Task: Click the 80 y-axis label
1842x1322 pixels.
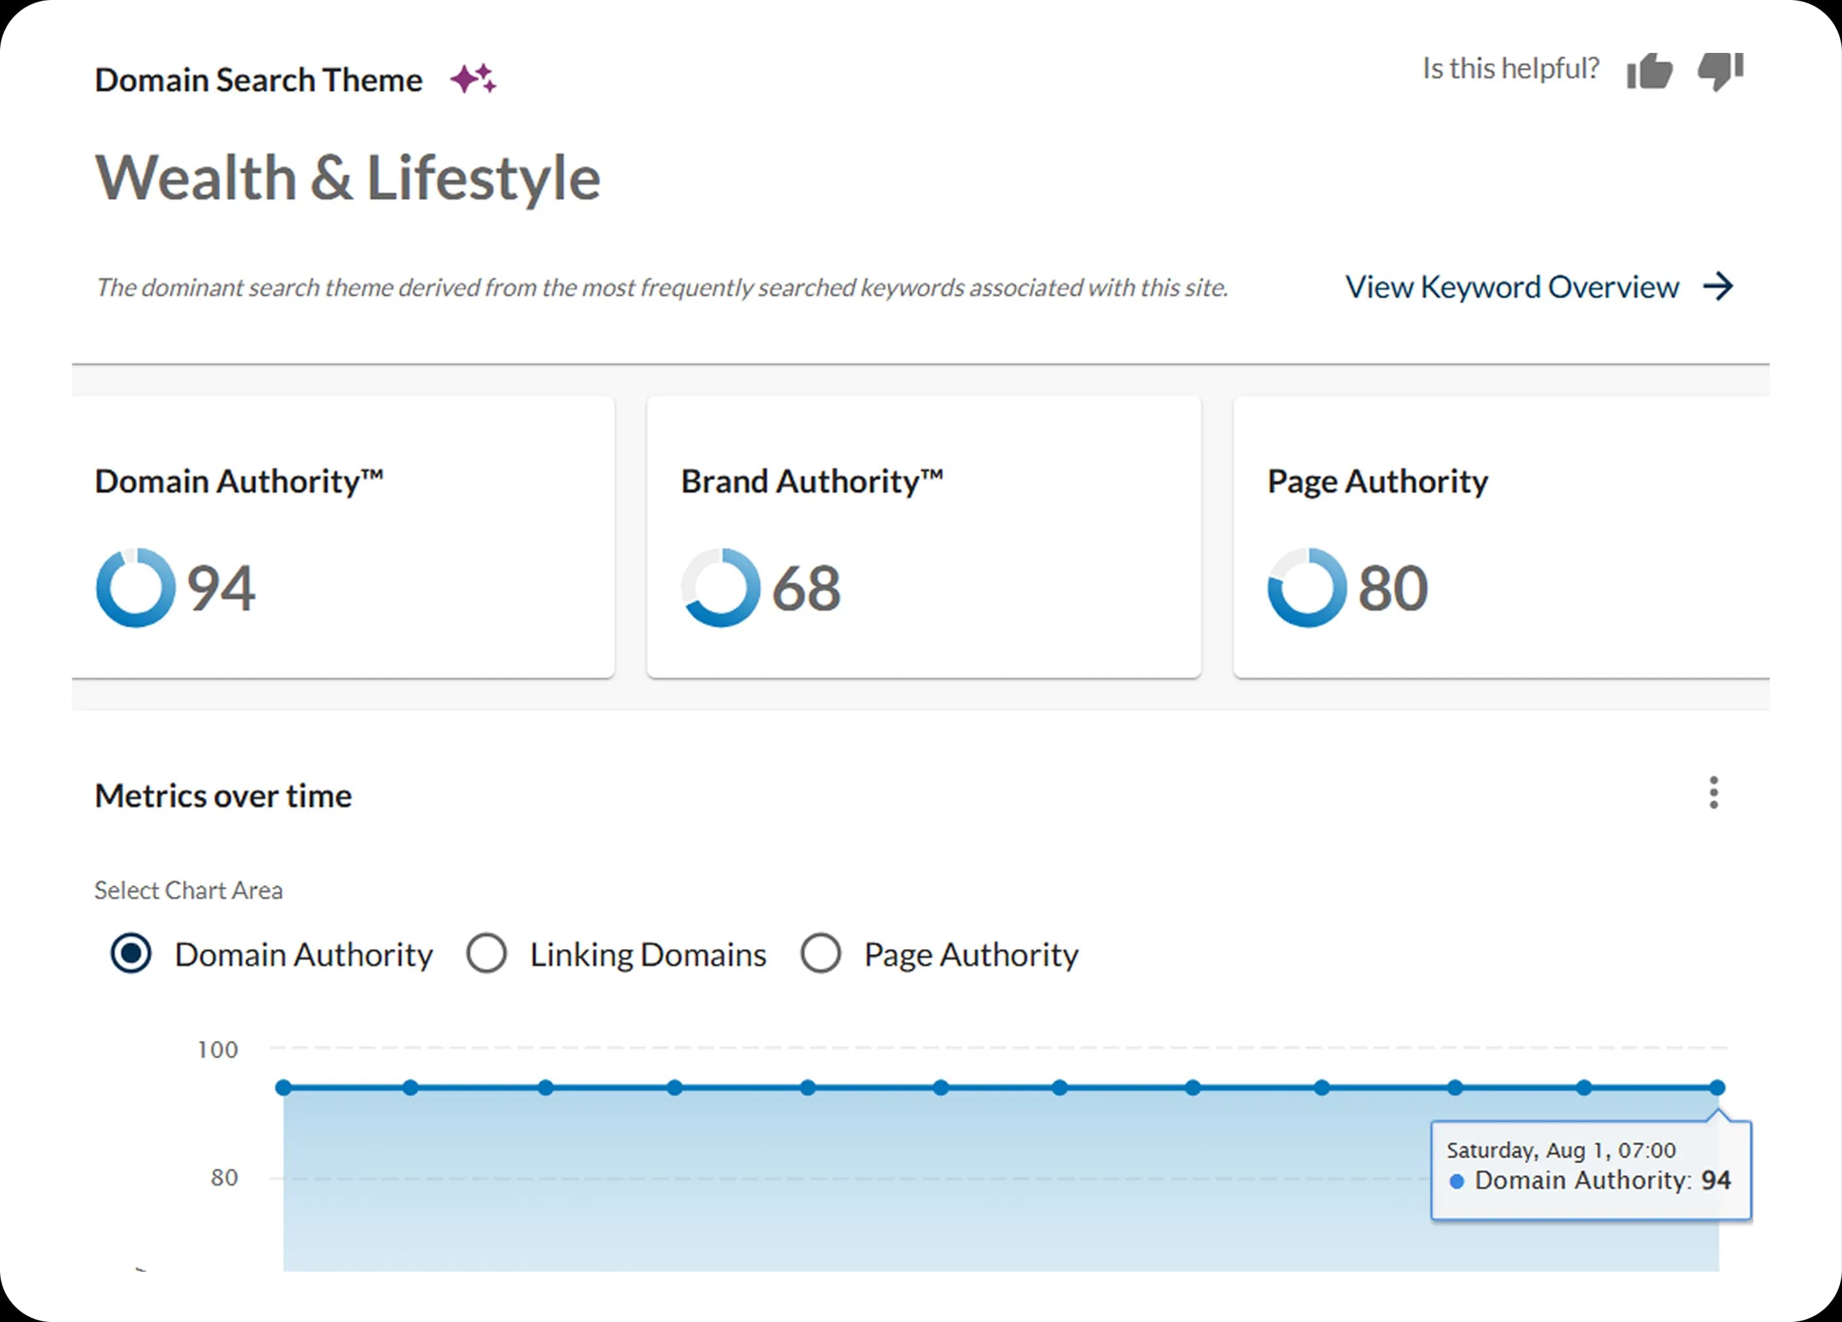Action: (224, 1178)
